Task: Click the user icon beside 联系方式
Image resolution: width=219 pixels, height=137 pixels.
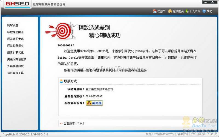Action: pos(61,81)
